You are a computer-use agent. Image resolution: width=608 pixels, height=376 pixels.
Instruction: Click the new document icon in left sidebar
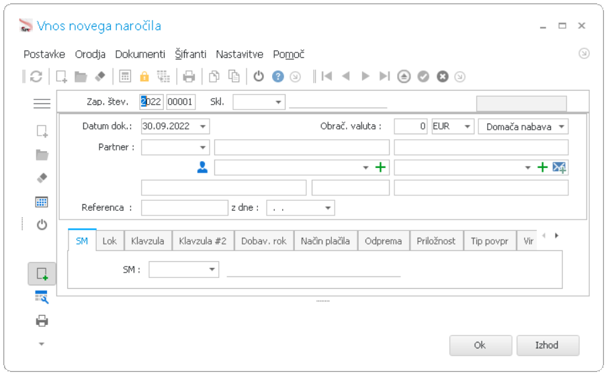tap(42, 131)
